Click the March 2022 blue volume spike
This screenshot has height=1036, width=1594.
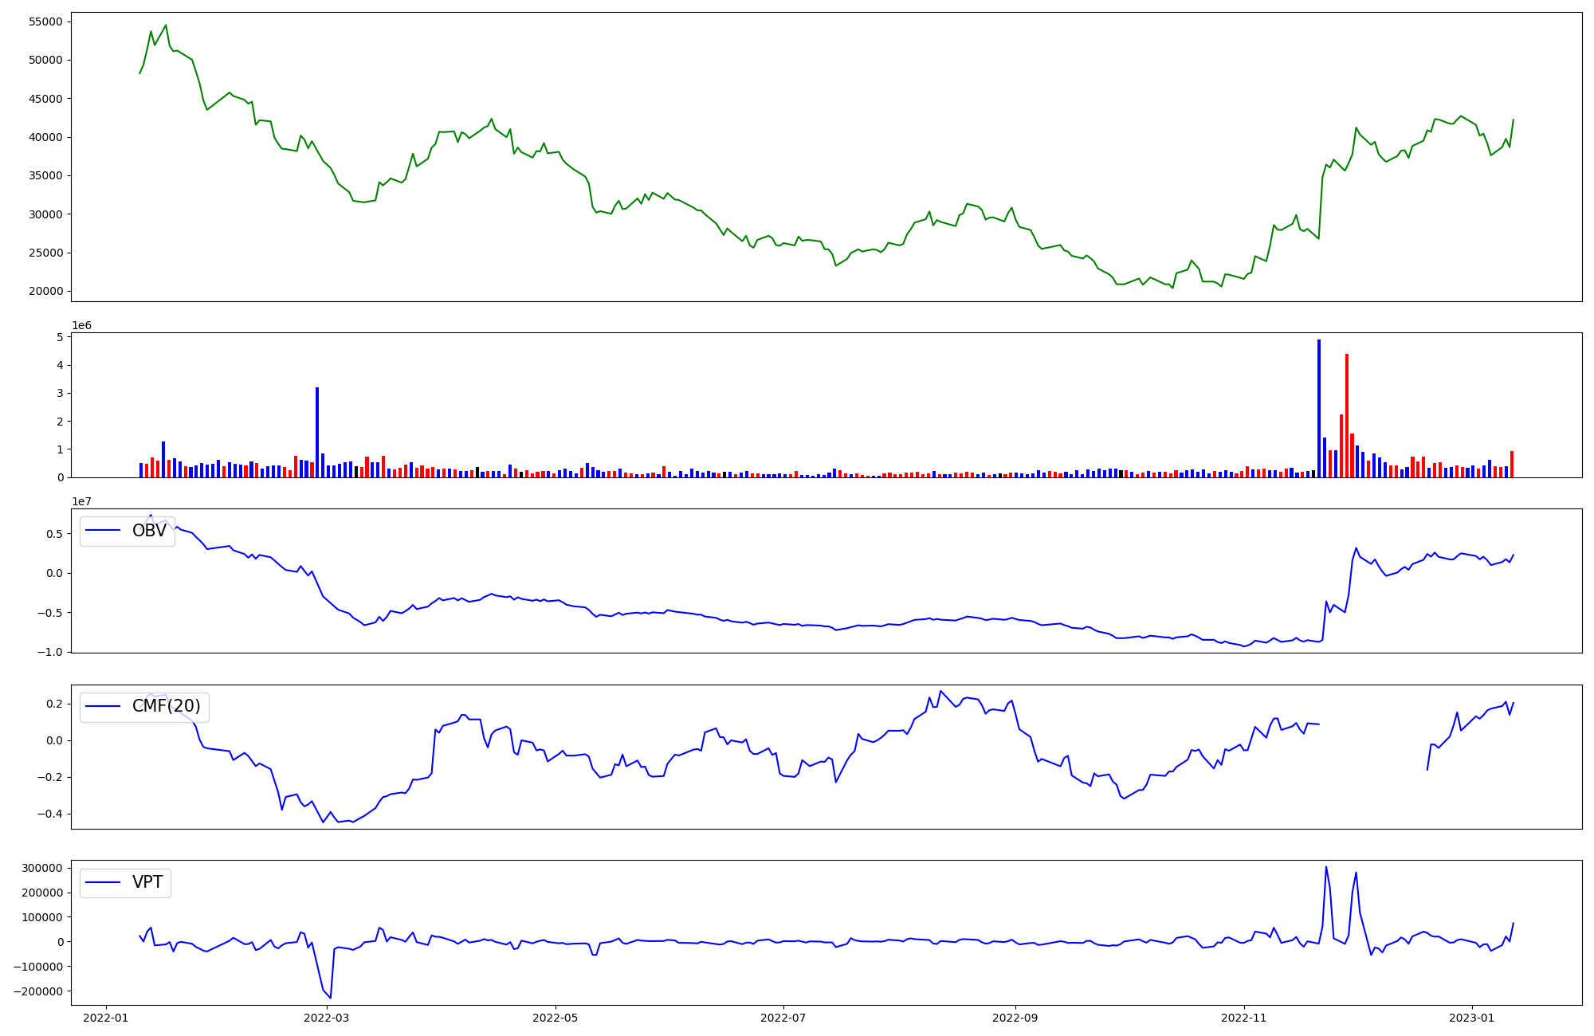click(317, 432)
